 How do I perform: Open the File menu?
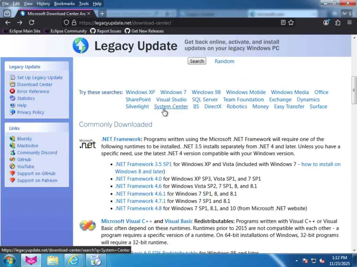coord(5,3)
